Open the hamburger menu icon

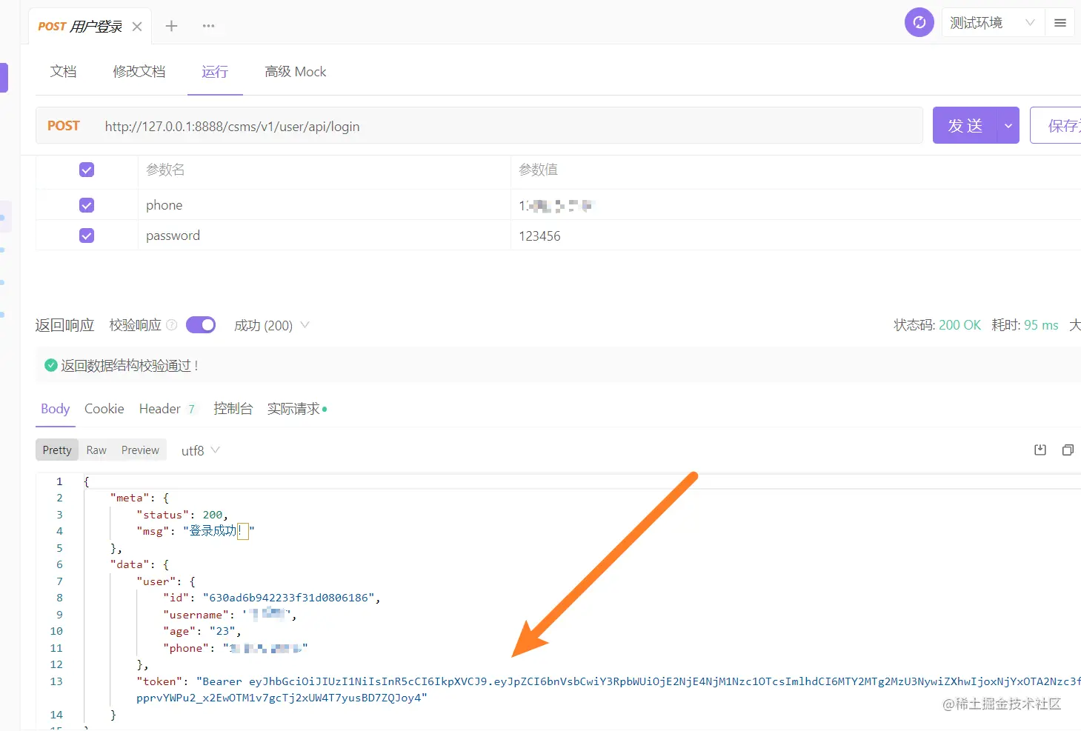click(1060, 23)
